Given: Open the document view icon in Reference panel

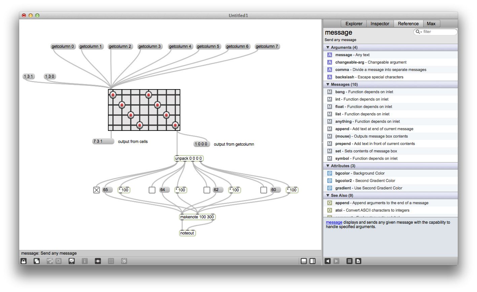Looking at the screenshot, I should pos(358,261).
